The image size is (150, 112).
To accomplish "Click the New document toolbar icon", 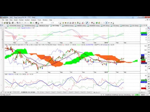I will (x=2, y=23).
